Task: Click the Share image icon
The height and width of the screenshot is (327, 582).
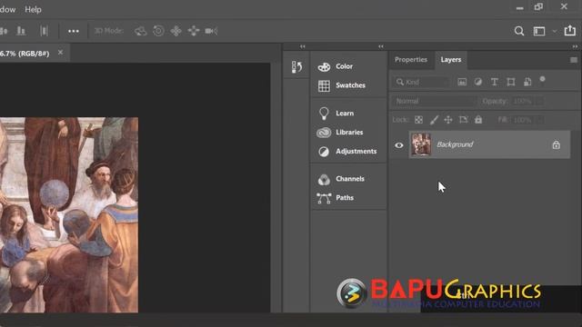Action: point(570,30)
